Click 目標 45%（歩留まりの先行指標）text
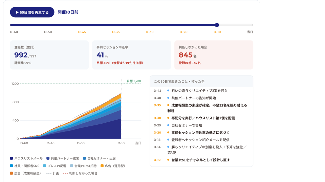325x182 pixels. tap(120, 63)
